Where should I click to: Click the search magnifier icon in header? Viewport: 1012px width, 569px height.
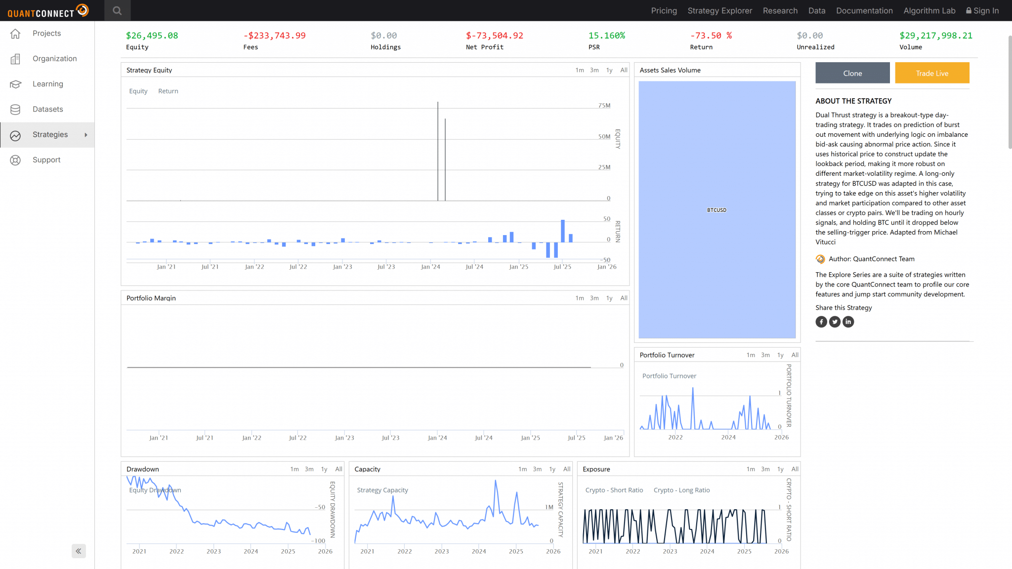(117, 10)
